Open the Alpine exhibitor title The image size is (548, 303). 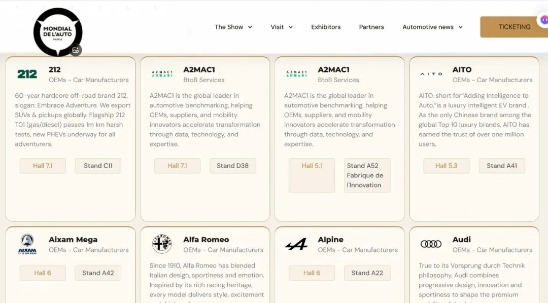tap(331, 240)
